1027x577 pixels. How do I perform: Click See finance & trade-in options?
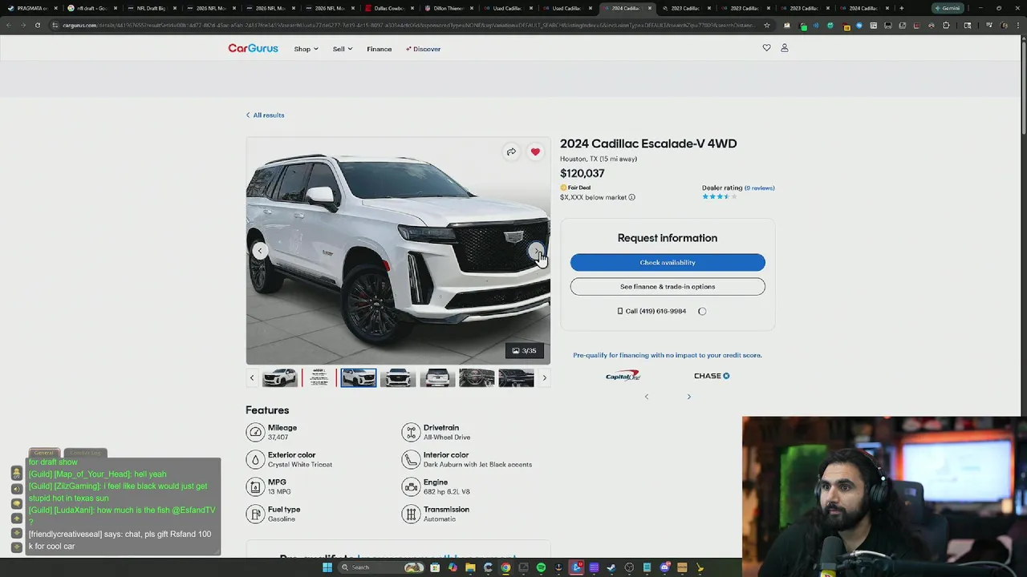[668, 286]
